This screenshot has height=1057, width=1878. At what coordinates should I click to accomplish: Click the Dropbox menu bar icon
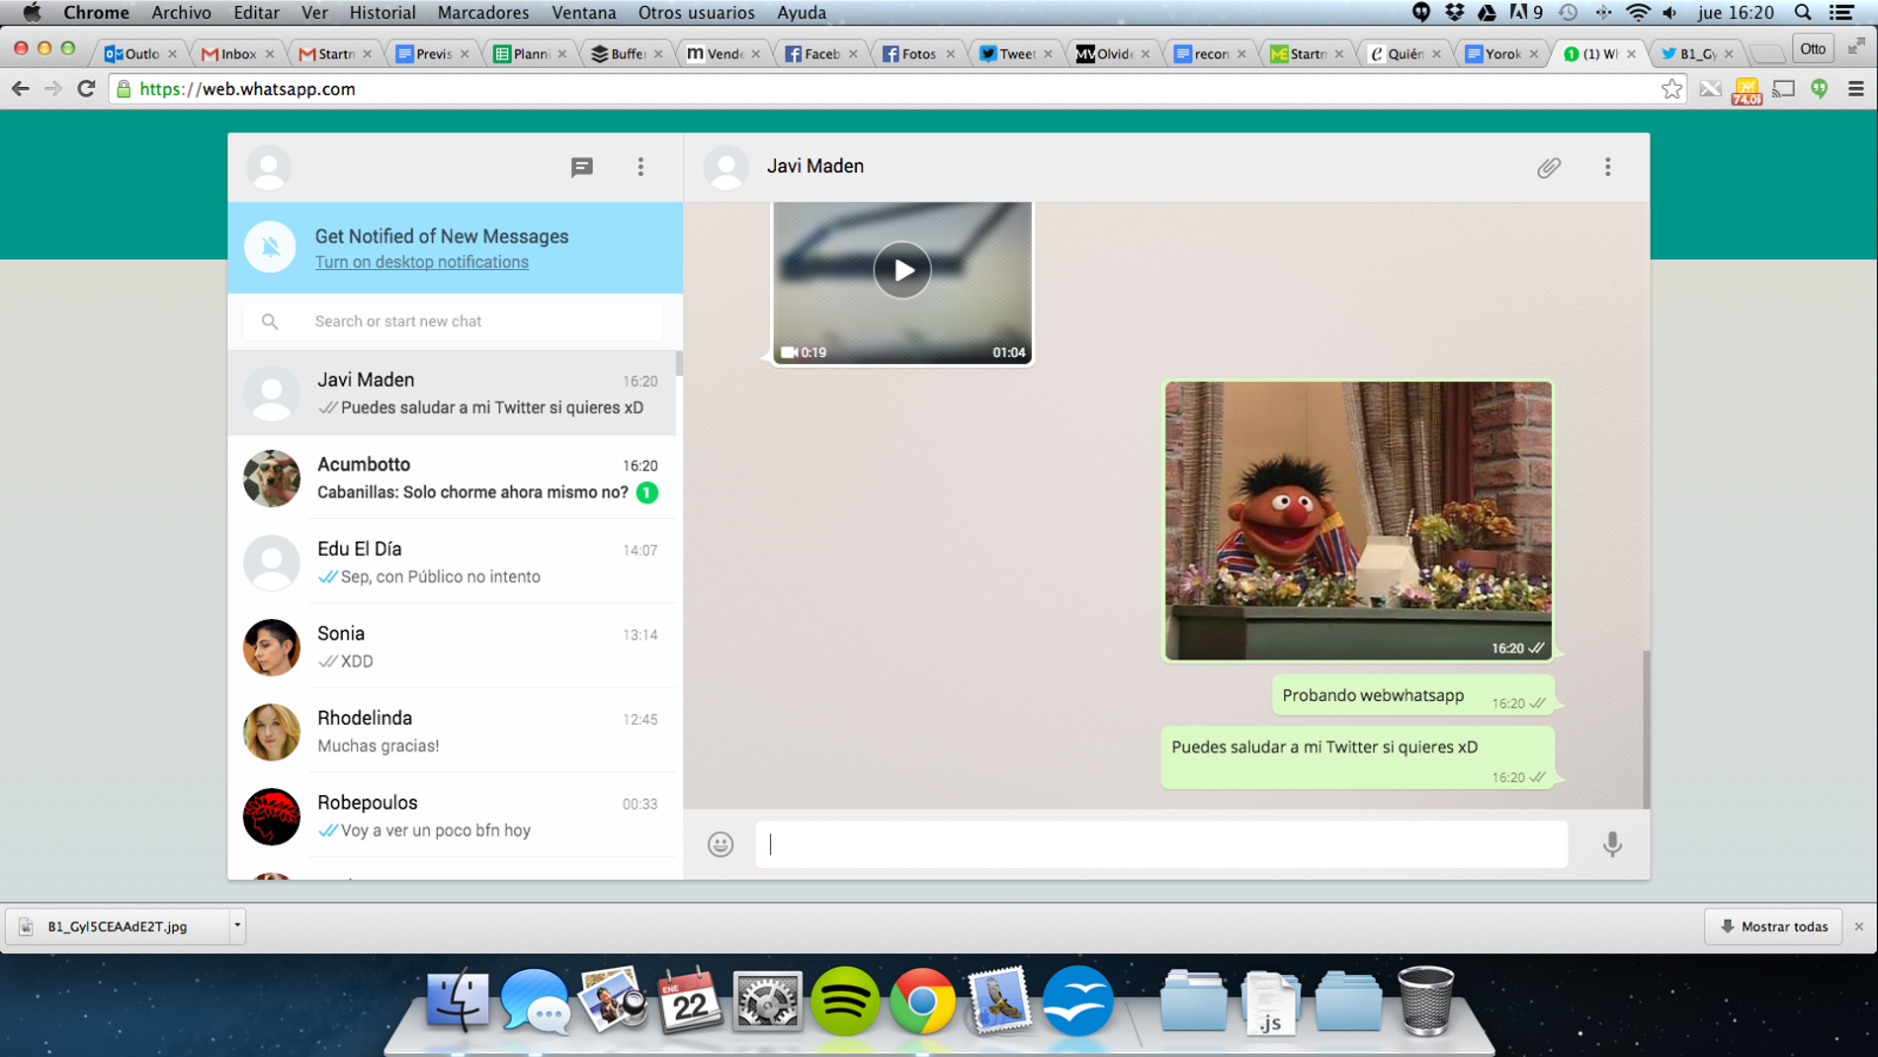(1454, 13)
